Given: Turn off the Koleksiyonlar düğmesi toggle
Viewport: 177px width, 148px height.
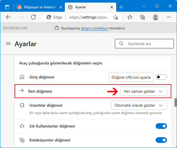Looking at the screenshot, I should pos(161,140).
